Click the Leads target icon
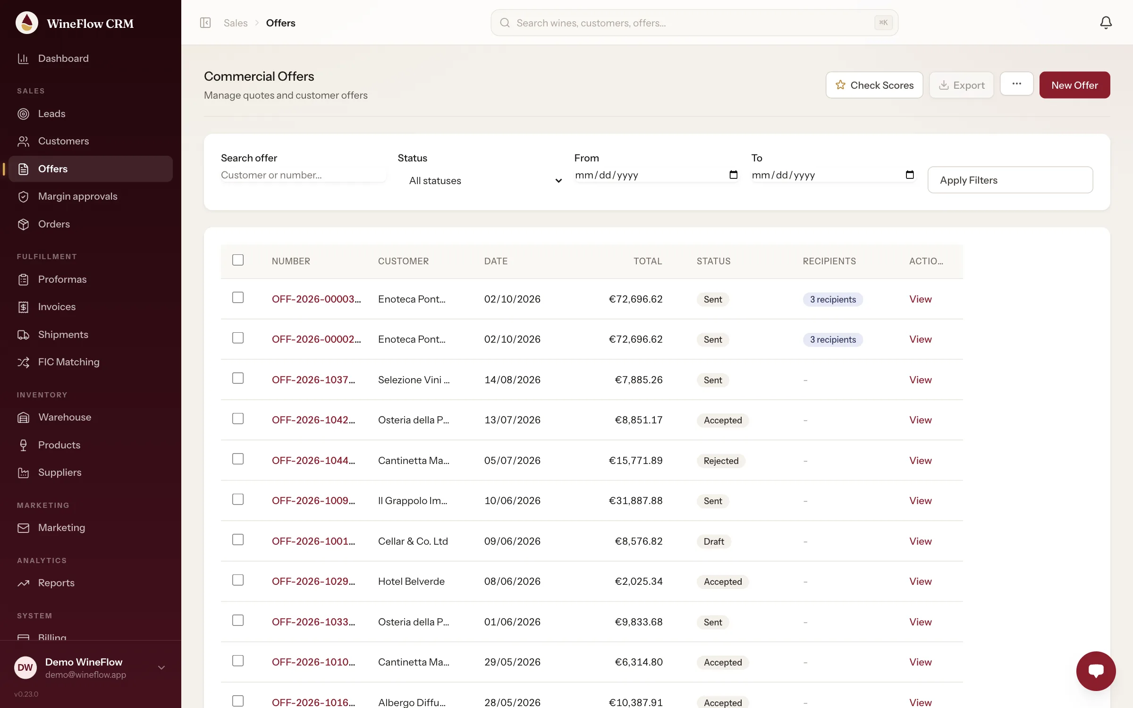 coord(23,114)
